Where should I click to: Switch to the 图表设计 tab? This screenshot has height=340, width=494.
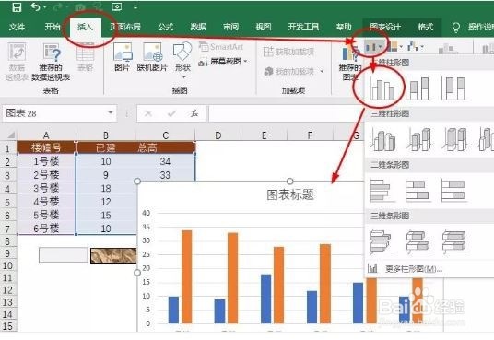point(385,27)
